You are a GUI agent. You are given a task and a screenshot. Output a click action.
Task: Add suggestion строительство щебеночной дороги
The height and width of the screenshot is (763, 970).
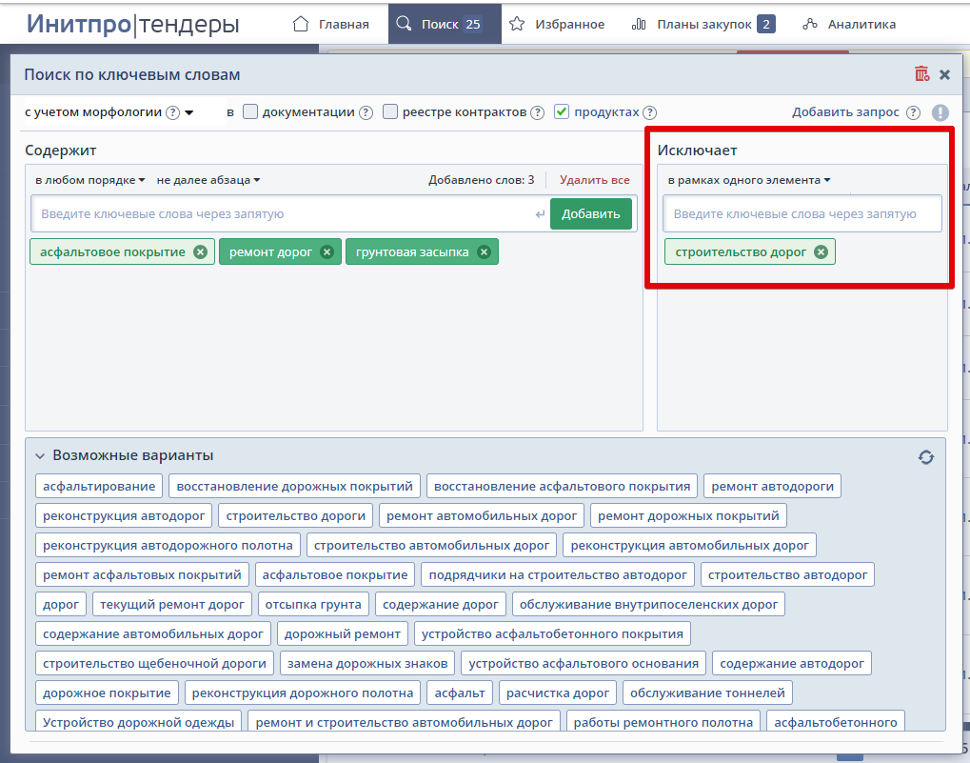click(x=154, y=664)
